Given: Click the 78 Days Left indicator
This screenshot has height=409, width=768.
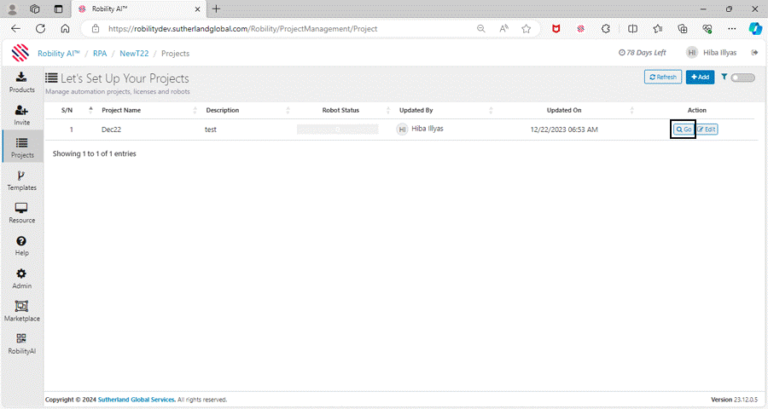Looking at the screenshot, I should pos(642,53).
